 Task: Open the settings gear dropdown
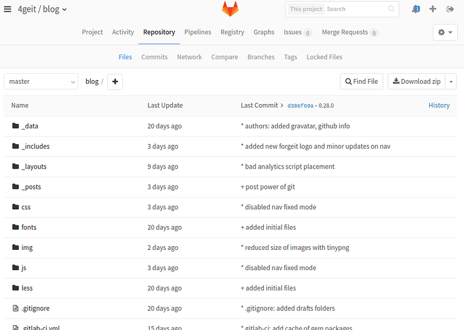[445, 33]
